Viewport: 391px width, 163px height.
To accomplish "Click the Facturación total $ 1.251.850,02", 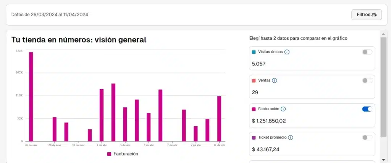I will tap(269, 121).
